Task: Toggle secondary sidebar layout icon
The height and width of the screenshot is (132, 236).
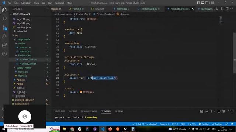Action: pos(206,3)
